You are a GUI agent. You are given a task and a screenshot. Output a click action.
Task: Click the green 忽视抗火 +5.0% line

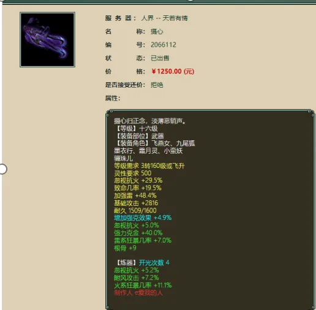pos(137,225)
